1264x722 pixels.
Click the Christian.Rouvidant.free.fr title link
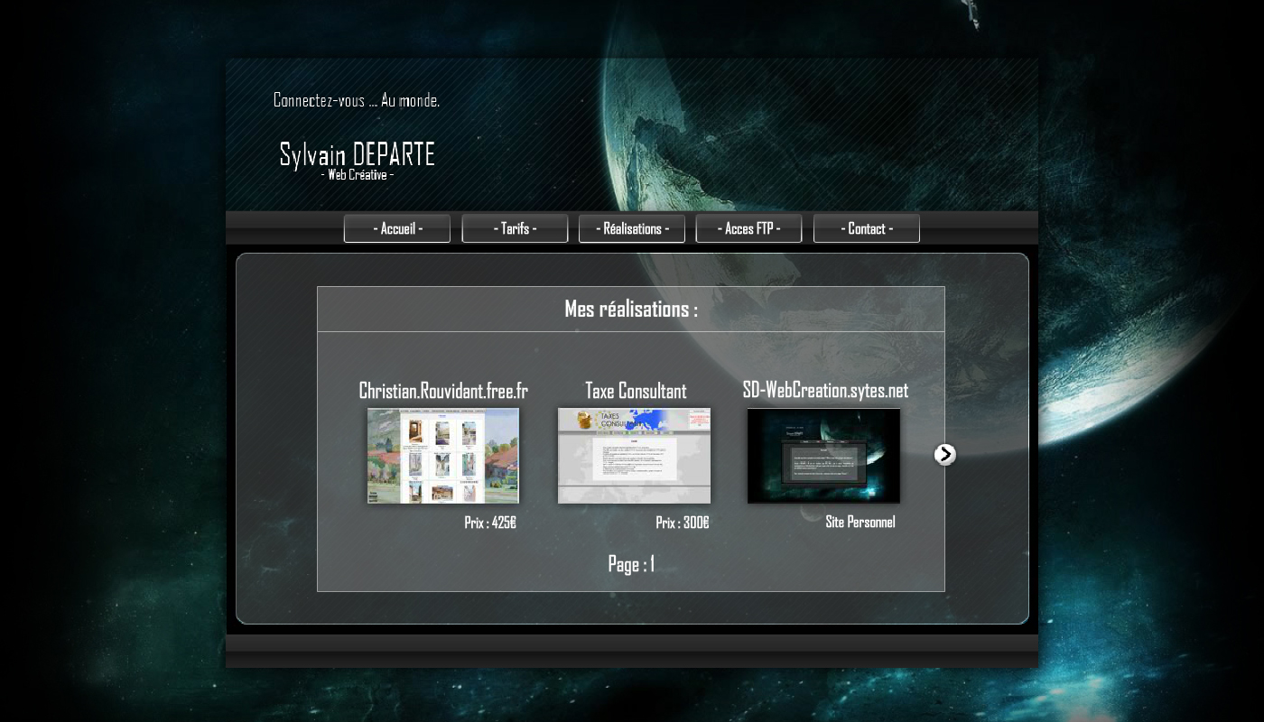click(x=442, y=391)
